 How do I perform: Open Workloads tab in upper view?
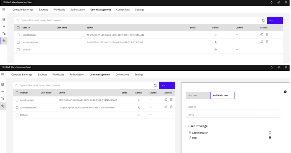point(59,10)
